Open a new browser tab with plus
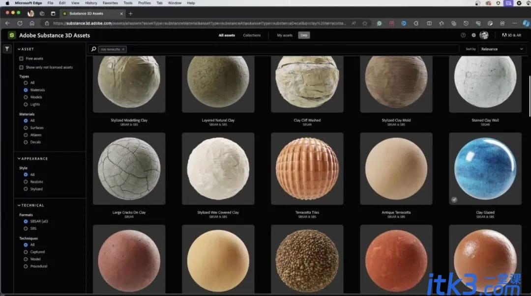The height and width of the screenshot is (296, 531). [x=130, y=14]
